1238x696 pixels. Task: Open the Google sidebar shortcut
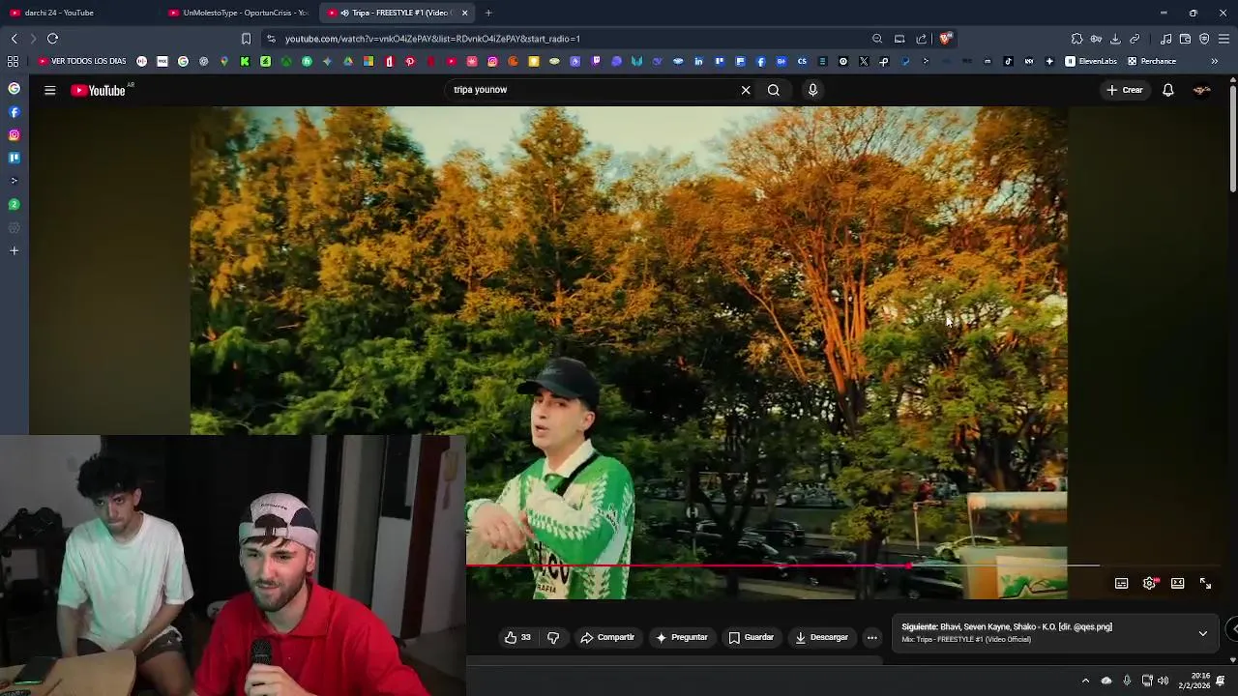[14, 88]
